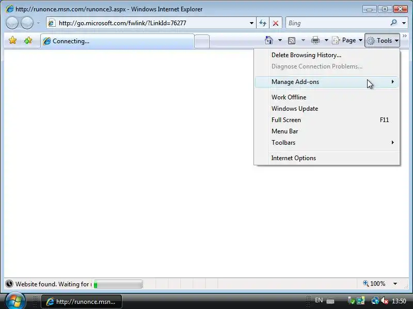Click the Tools toolbar button
The image size is (413, 309).
tap(382, 41)
